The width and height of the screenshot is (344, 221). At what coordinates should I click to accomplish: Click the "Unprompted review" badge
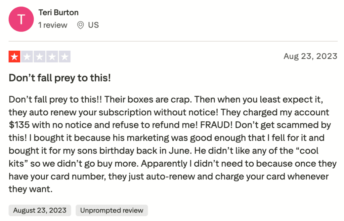[112, 210]
